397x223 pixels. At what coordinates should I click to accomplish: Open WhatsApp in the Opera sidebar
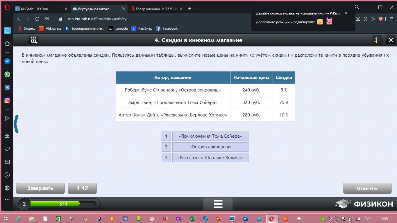7,74
